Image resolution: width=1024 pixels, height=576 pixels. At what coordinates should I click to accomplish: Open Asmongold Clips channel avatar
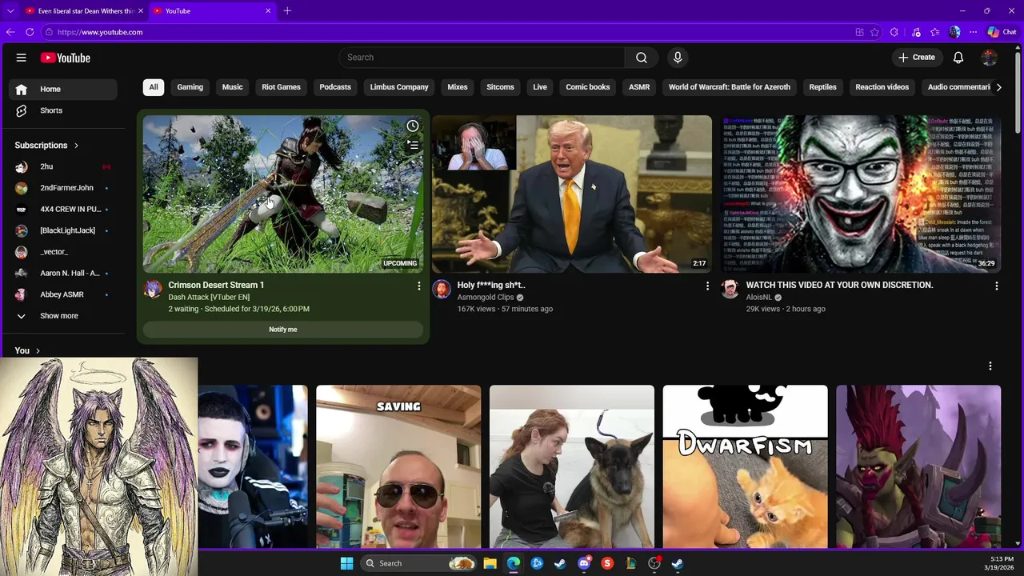coord(442,289)
